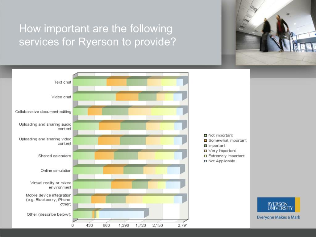This screenshot has width=316, height=237.
Task: Click the 'Text chat' row label
Action: (63, 82)
